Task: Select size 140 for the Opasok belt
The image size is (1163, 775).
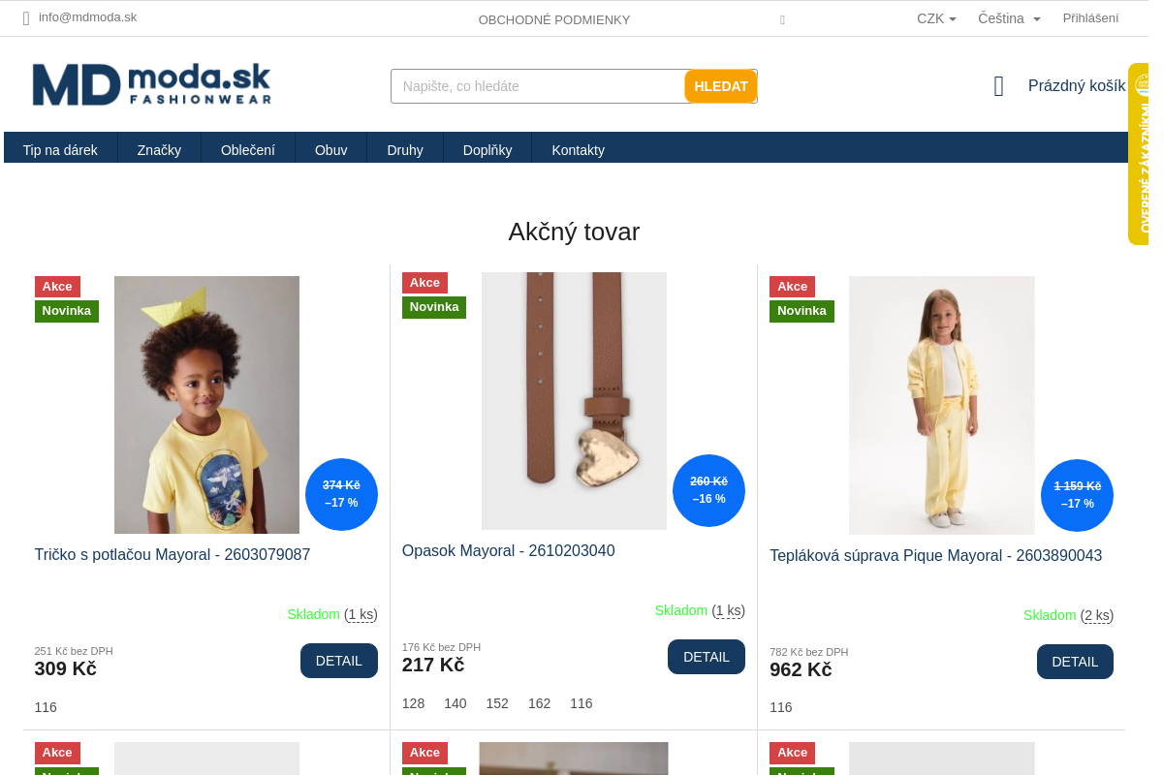Action: [456, 703]
